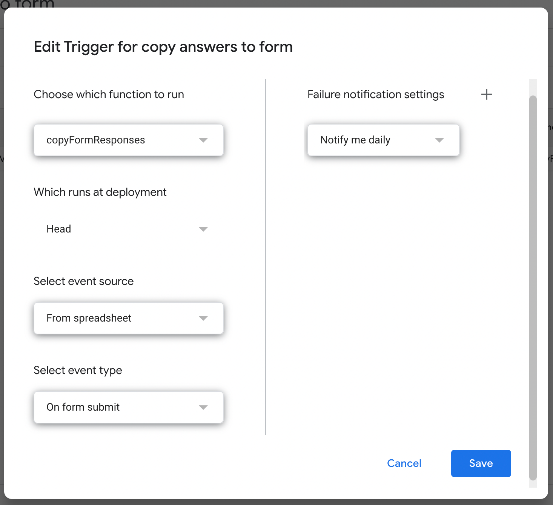Click the arrow beside copyFormResponses
The height and width of the screenshot is (505, 553).
pos(203,140)
